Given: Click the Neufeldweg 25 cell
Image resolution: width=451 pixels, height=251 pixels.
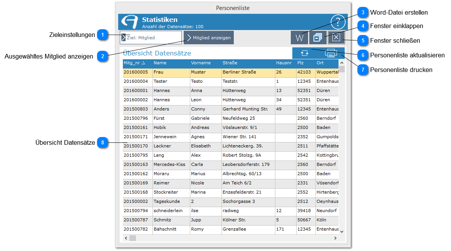Looking at the screenshot, I should tap(248, 119).
